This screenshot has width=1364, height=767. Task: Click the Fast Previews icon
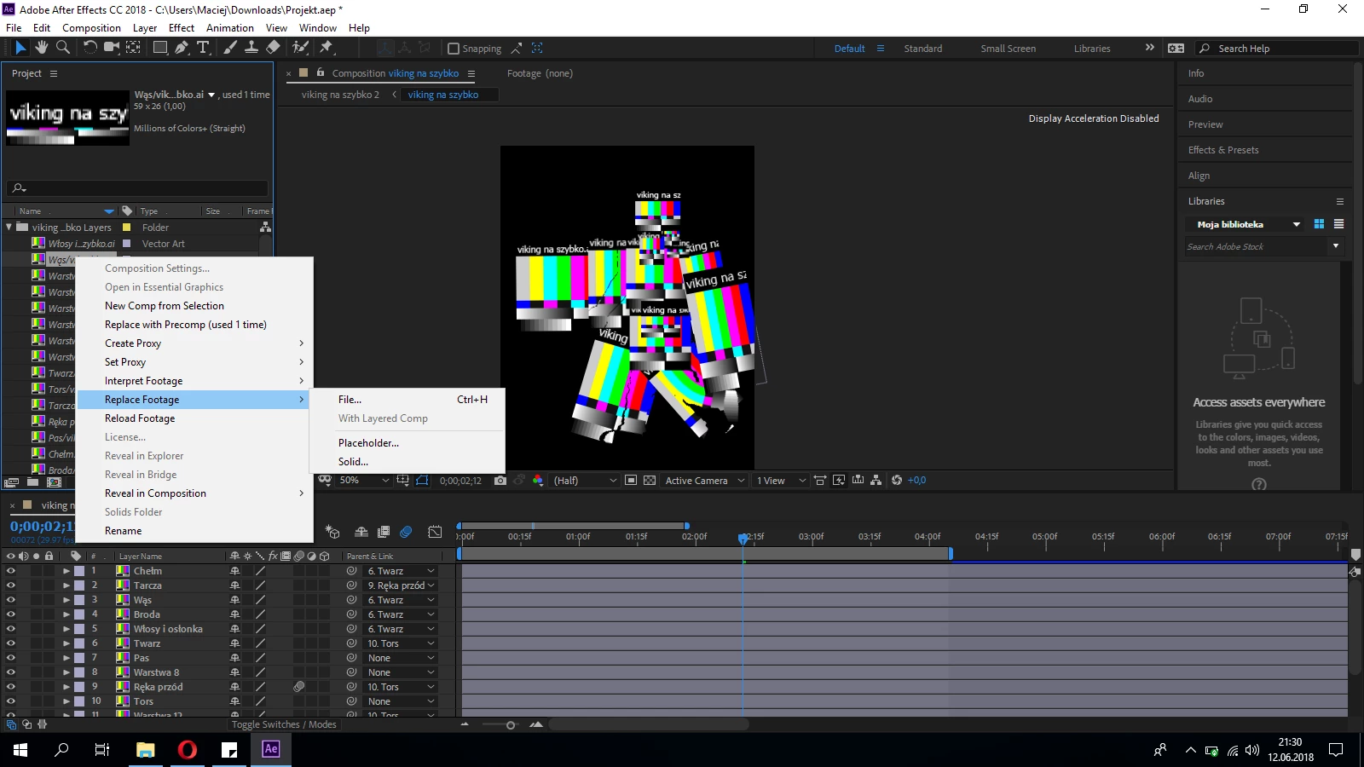click(839, 481)
